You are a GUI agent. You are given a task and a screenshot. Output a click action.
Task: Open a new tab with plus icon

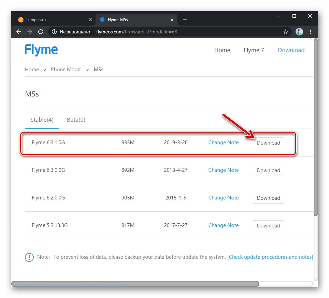[185, 20]
